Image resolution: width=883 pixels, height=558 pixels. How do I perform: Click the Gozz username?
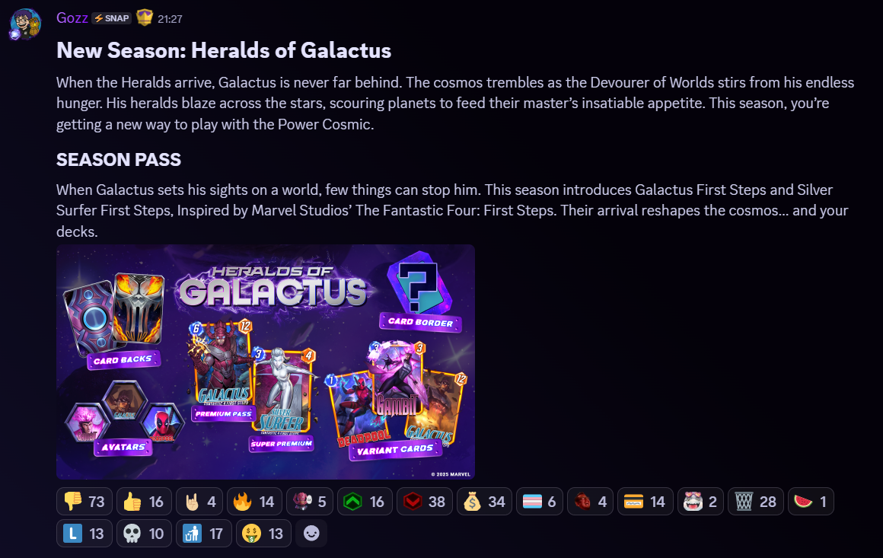(x=72, y=18)
